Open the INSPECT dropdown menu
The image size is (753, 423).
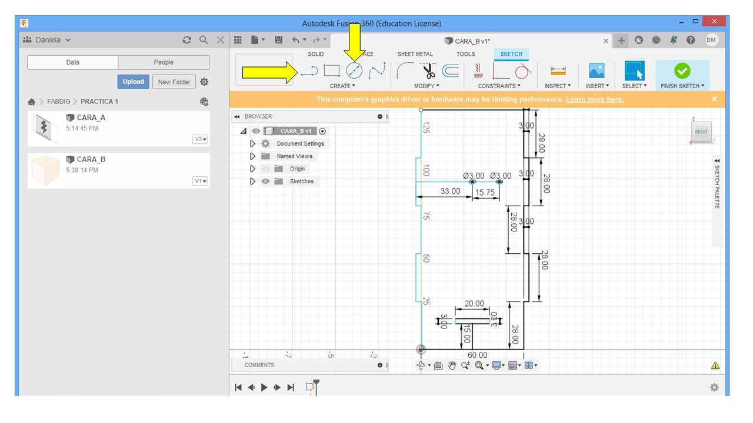coord(558,86)
